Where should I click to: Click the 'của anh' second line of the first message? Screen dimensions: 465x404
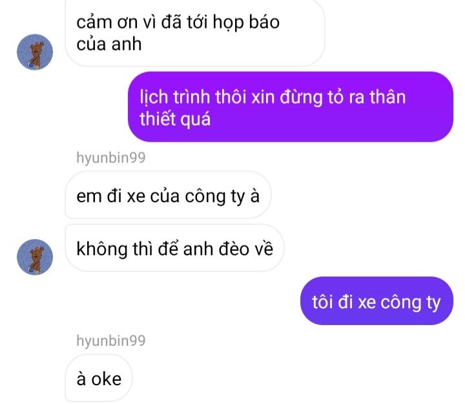109,44
